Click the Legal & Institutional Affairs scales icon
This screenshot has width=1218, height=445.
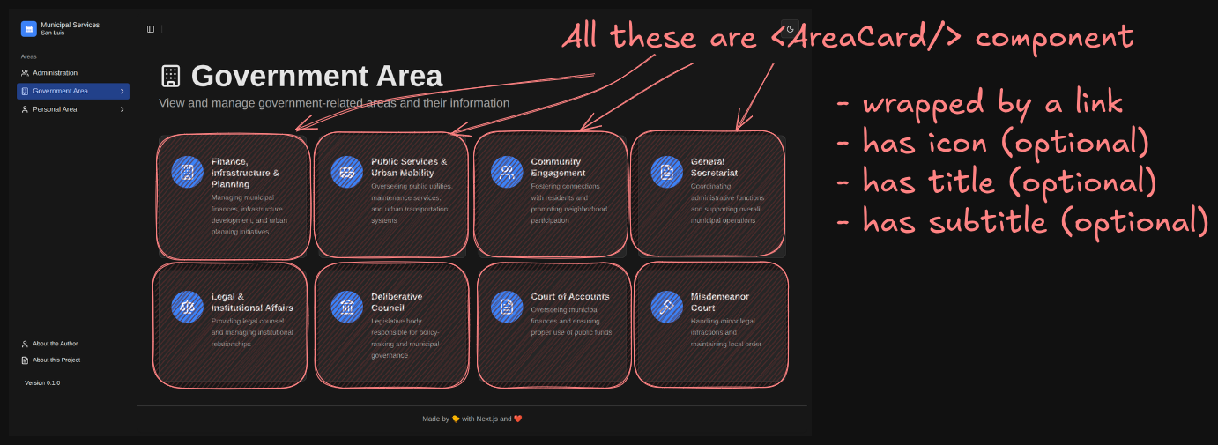187,307
